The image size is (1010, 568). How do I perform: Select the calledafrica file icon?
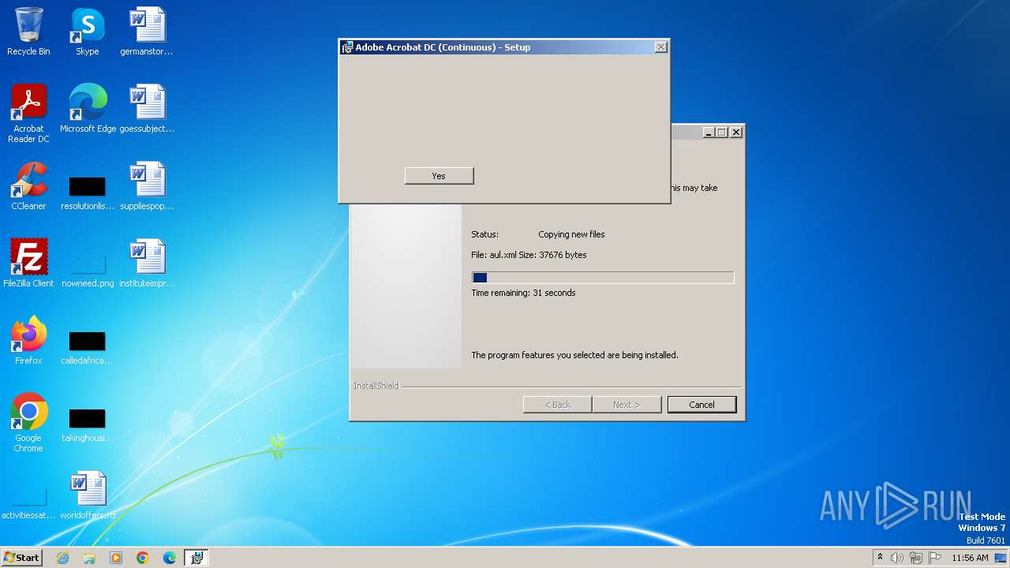pos(88,347)
